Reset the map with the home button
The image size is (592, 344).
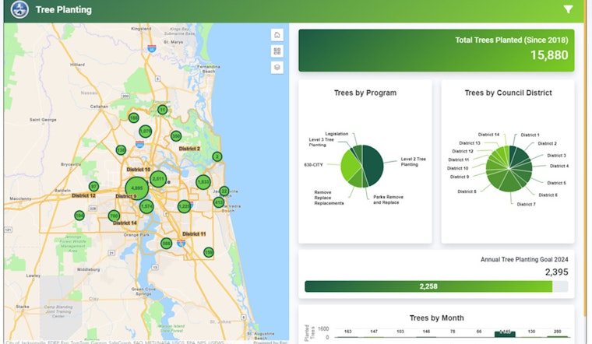[x=277, y=35]
